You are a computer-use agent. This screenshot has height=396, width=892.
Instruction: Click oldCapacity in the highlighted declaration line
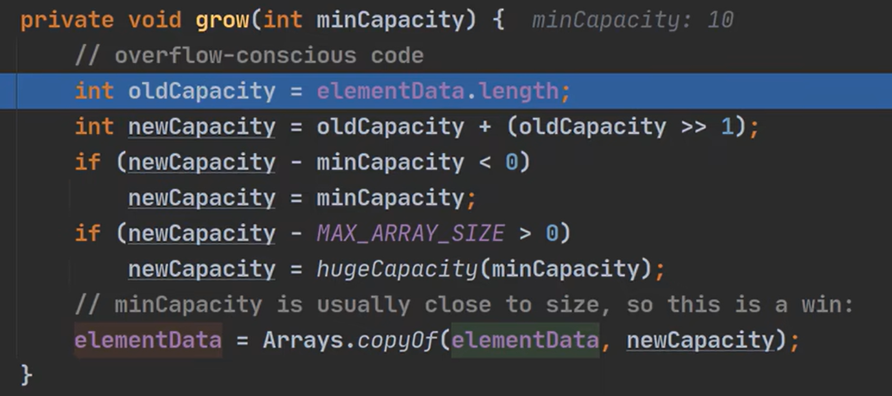tap(202, 91)
